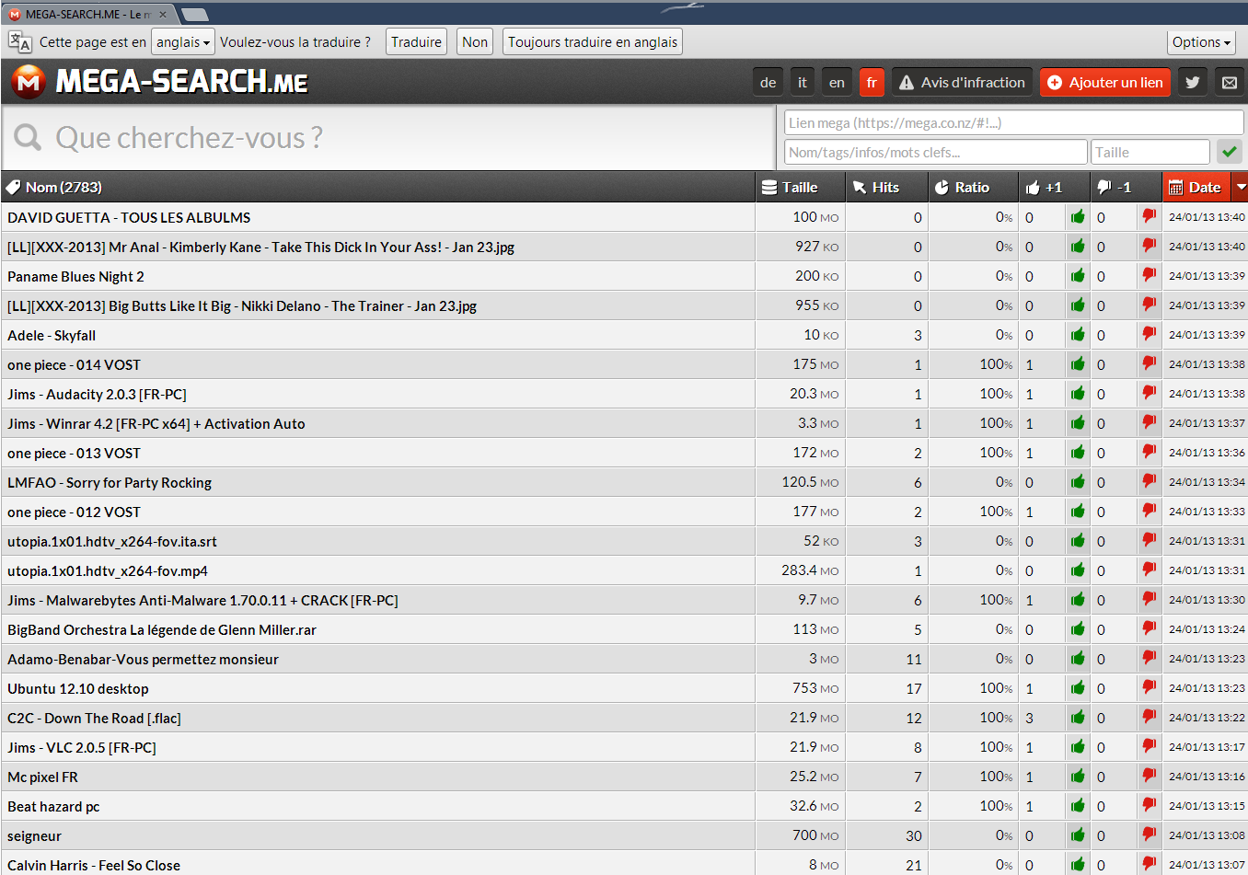The width and height of the screenshot is (1248, 875).
Task: Open Adamo-Benabar-Vous permettez monsieur entry
Action: point(143,659)
